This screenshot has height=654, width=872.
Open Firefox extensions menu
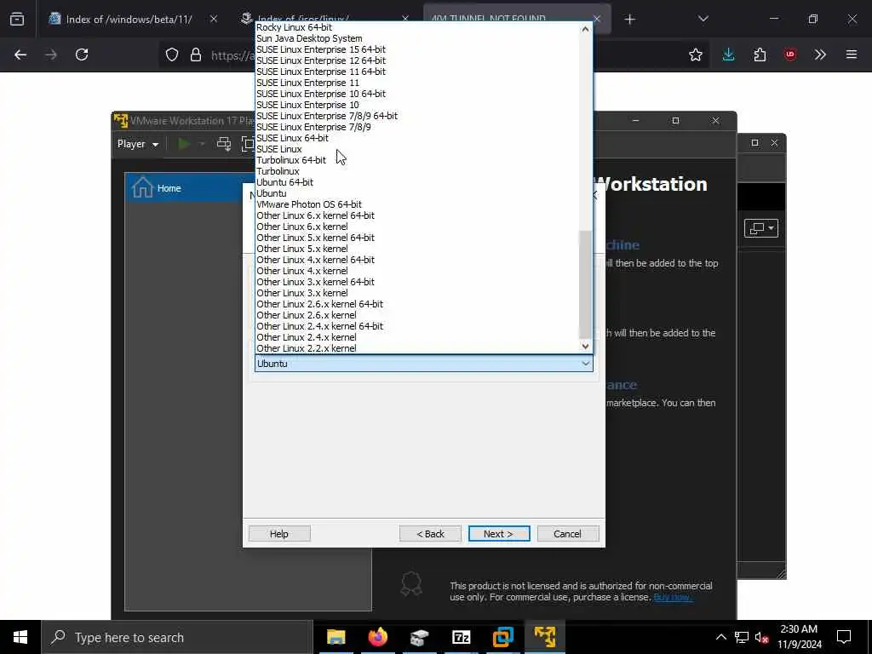pyautogui.click(x=760, y=54)
